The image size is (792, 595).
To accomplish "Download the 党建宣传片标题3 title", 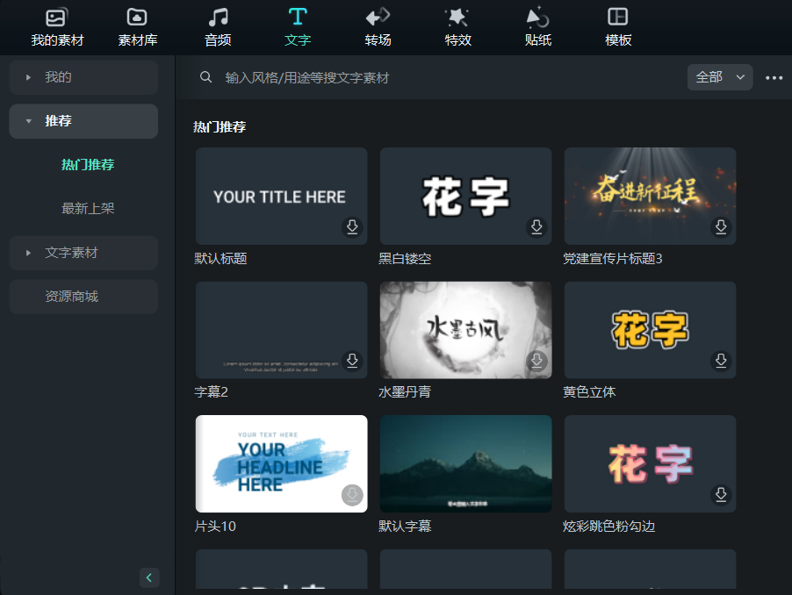I will point(721,226).
